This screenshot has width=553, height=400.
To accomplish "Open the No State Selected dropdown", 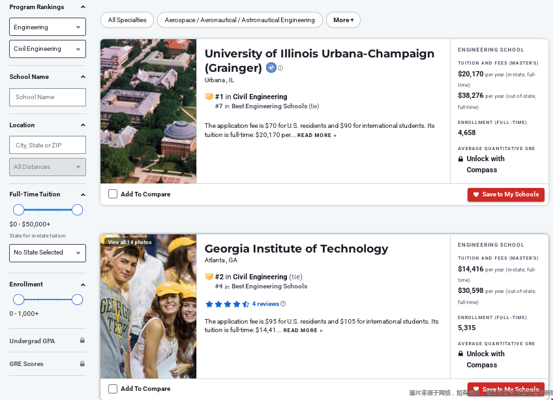I will point(48,253).
